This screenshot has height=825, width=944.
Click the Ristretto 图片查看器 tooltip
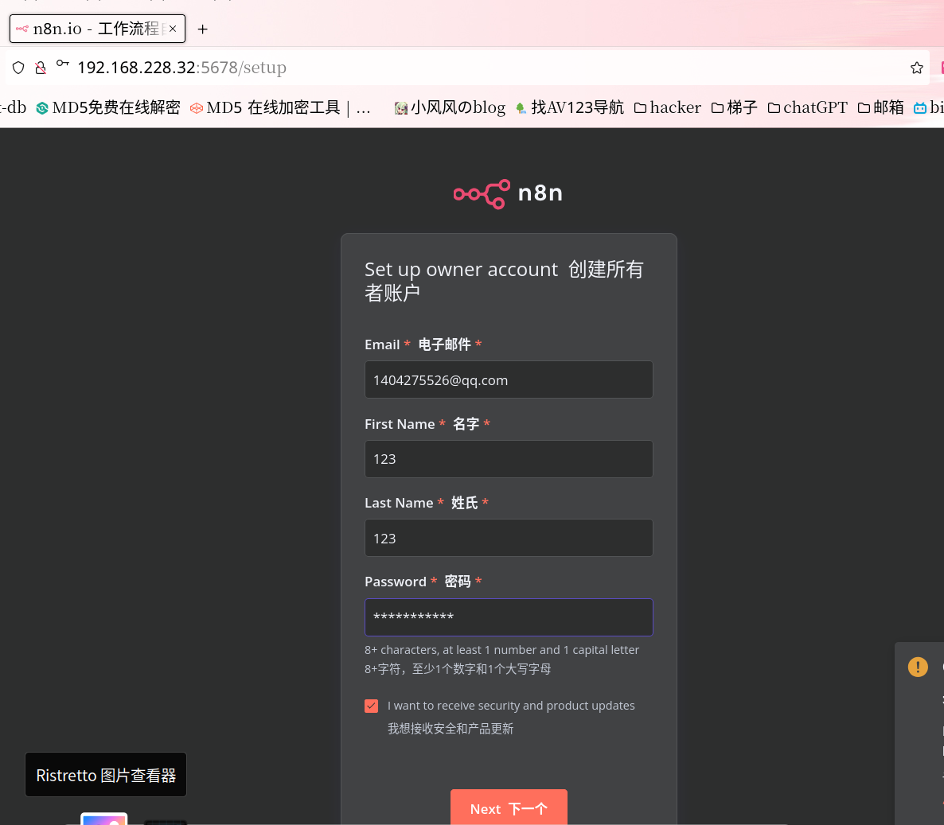(106, 775)
